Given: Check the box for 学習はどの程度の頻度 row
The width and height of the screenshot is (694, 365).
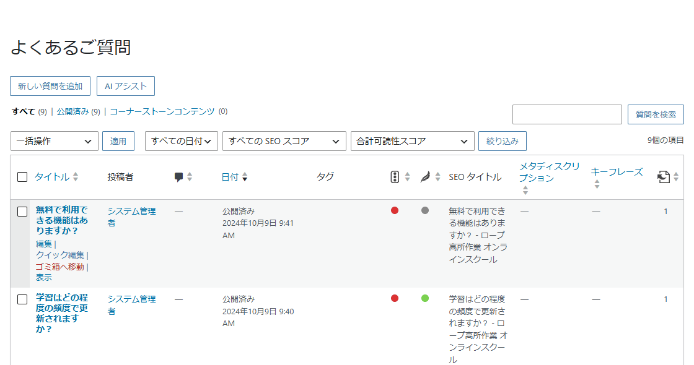Looking at the screenshot, I should coord(22,299).
